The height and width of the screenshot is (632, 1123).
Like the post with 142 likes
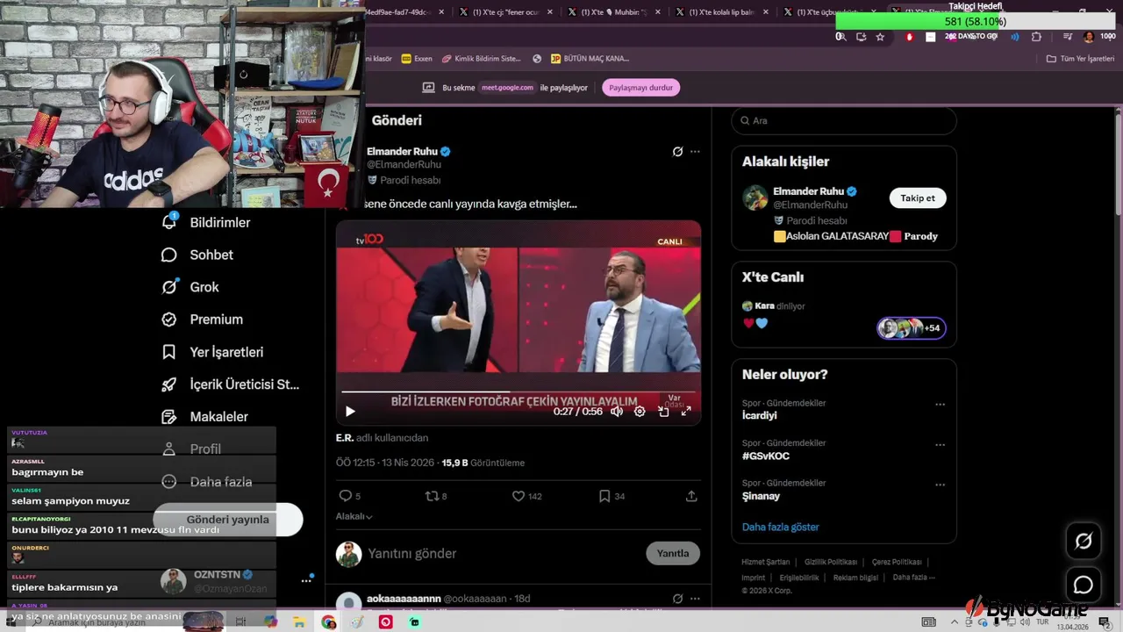(519, 496)
